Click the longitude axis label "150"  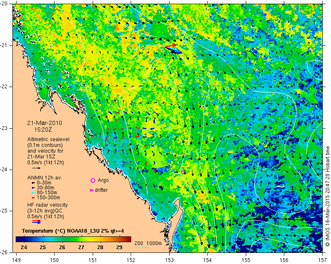tap(55, 260)
